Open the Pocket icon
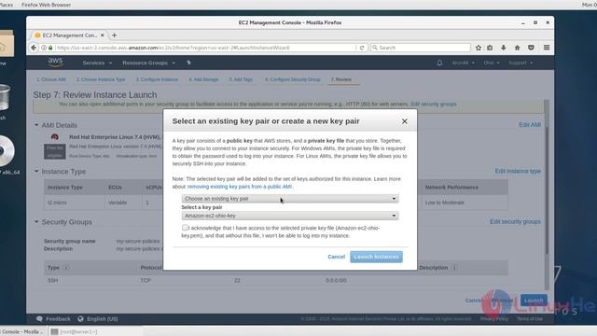Screen dimensions: 597x336 (531, 48)
